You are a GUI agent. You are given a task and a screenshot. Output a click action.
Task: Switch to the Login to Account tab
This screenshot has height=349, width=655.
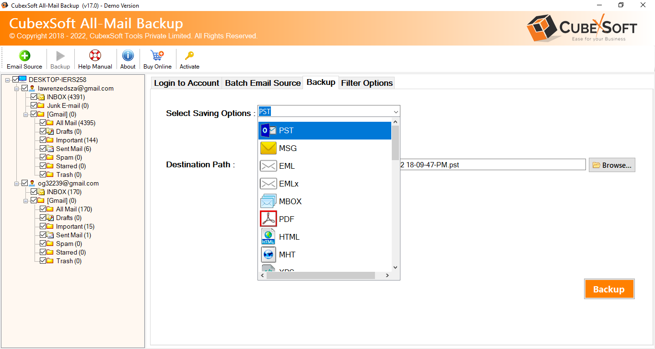click(x=187, y=83)
